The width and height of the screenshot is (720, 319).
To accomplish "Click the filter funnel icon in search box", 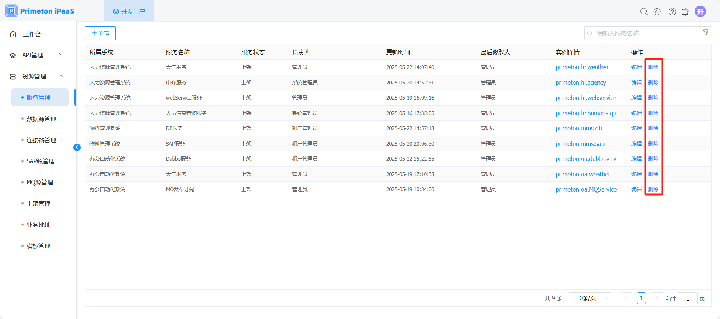I will point(705,33).
